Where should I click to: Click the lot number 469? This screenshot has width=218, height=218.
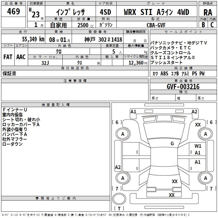13,11
